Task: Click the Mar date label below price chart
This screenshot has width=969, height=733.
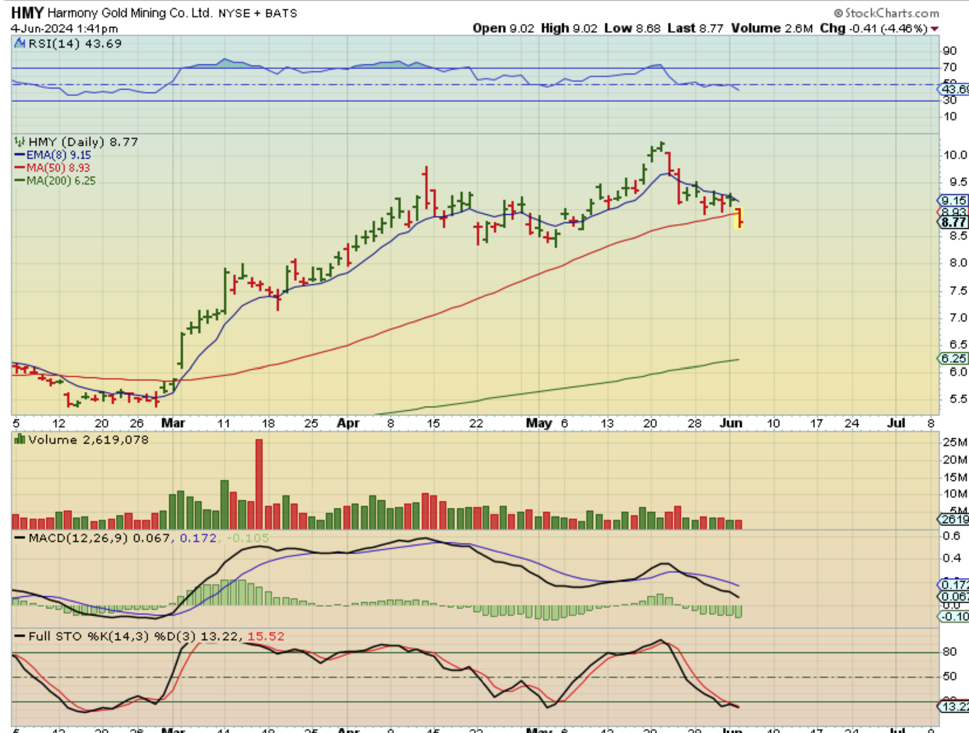Action: pyautogui.click(x=173, y=423)
